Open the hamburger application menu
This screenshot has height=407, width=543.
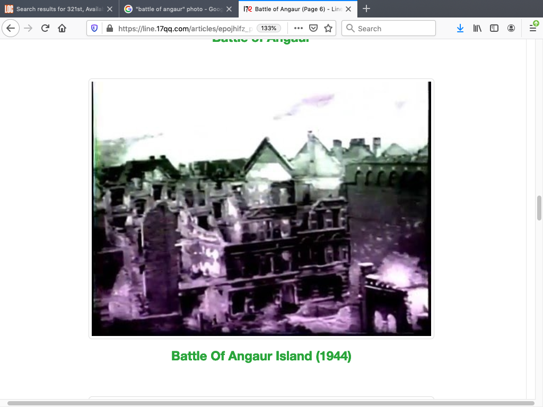coord(533,29)
